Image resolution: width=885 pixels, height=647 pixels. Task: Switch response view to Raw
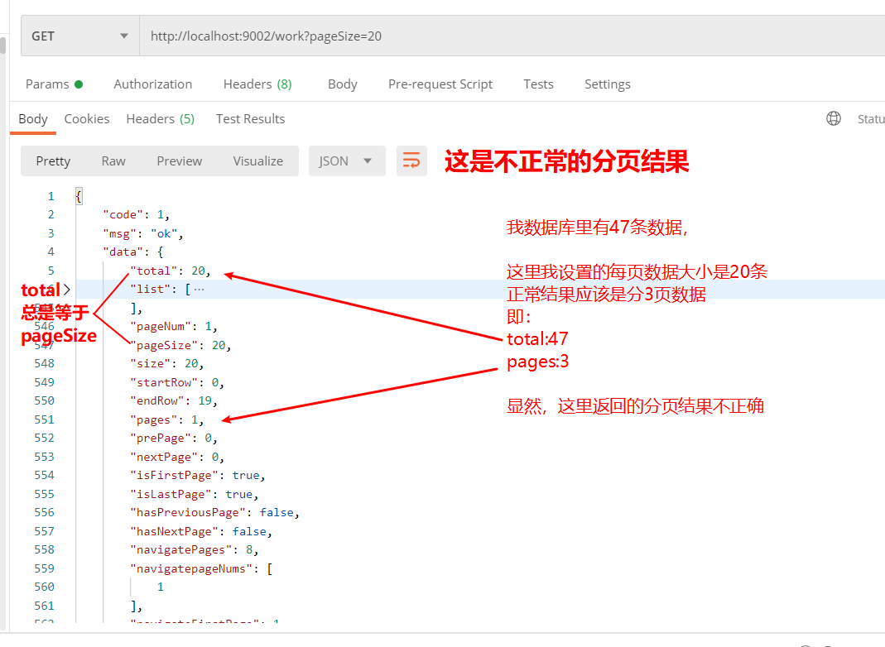tap(113, 161)
